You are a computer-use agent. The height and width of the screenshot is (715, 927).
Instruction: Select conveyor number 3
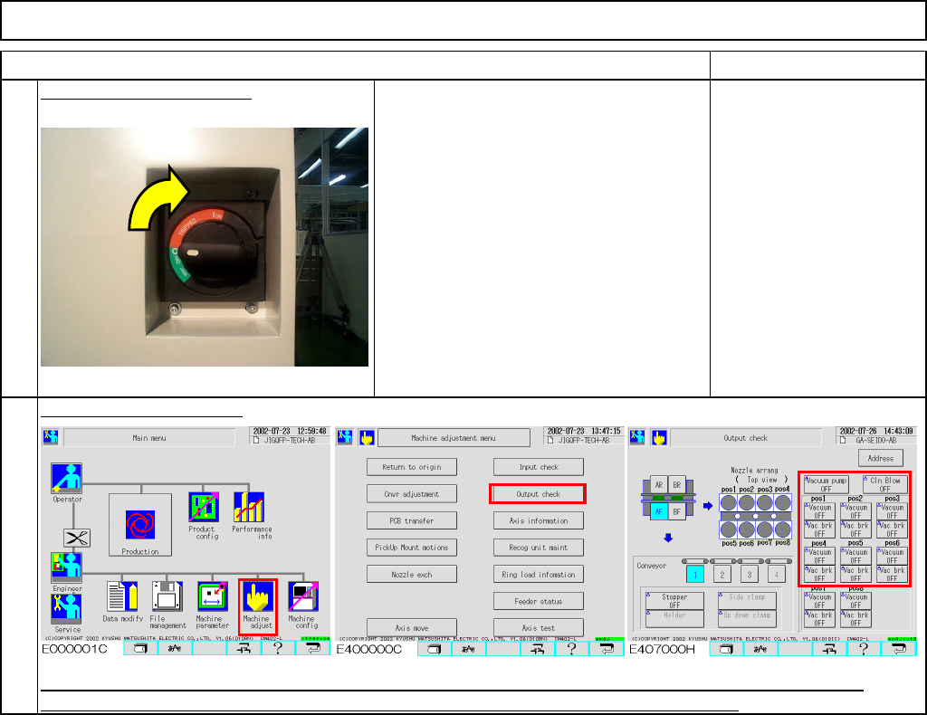(749, 574)
